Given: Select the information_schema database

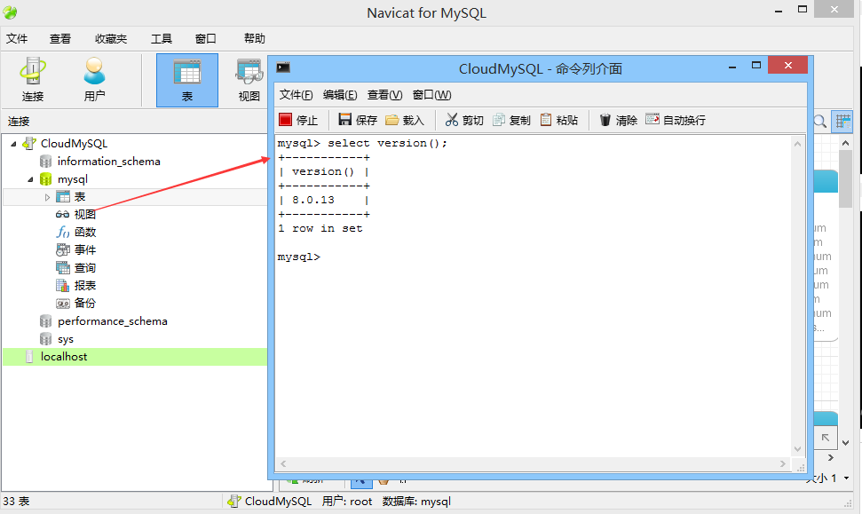Looking at the screenshot, I should click(109, 161).
